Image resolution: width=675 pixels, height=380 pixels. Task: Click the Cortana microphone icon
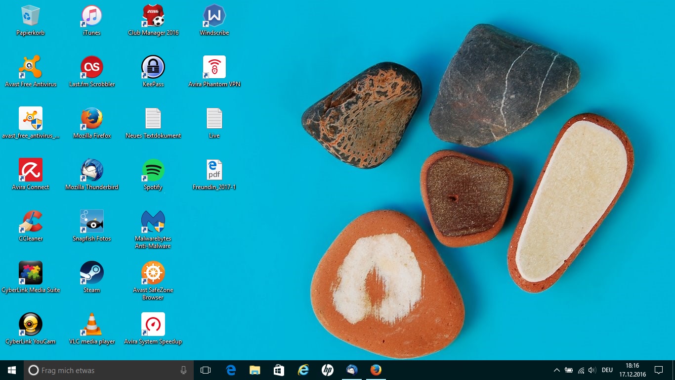click(184, 370)
